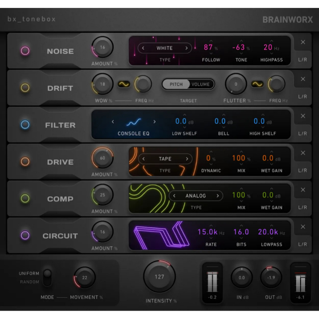
Task: Remove the COMP module with X
Action: pos(303,190)
